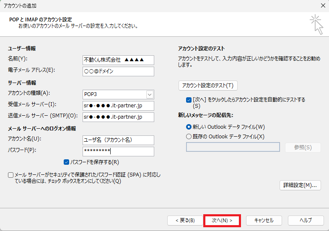Viewport: 329px width, 231px height.
Task: Click the キャンセル button
Action: point(264,220)
